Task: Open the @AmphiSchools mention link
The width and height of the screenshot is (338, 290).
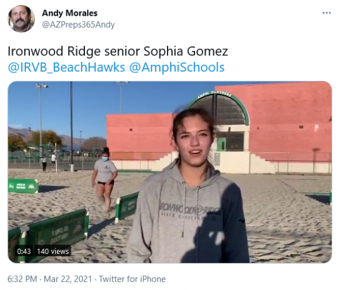Action: pos(177,67)
